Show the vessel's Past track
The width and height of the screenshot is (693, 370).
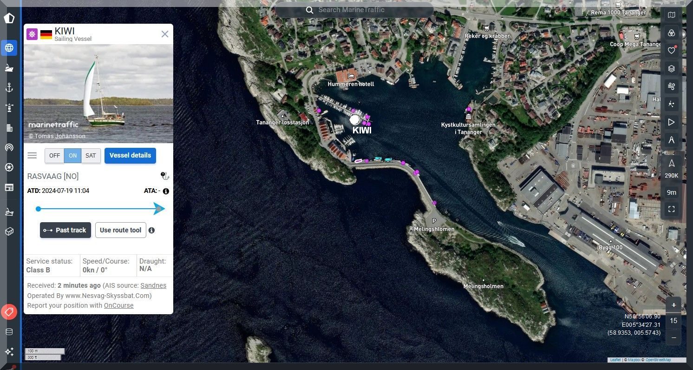65,230
